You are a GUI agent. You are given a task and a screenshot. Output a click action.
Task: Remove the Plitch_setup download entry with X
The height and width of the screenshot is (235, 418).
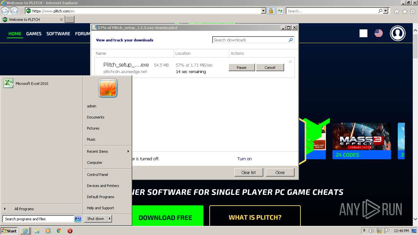pos(290,61)
